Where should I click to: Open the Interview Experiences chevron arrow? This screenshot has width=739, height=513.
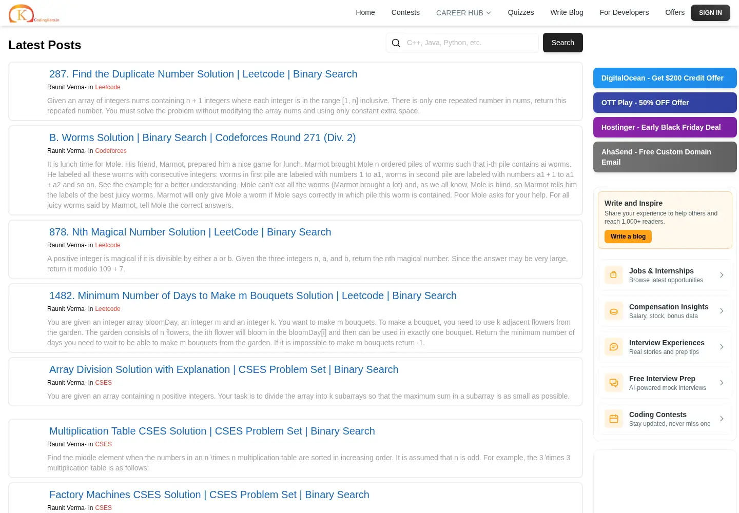point(722,347)
